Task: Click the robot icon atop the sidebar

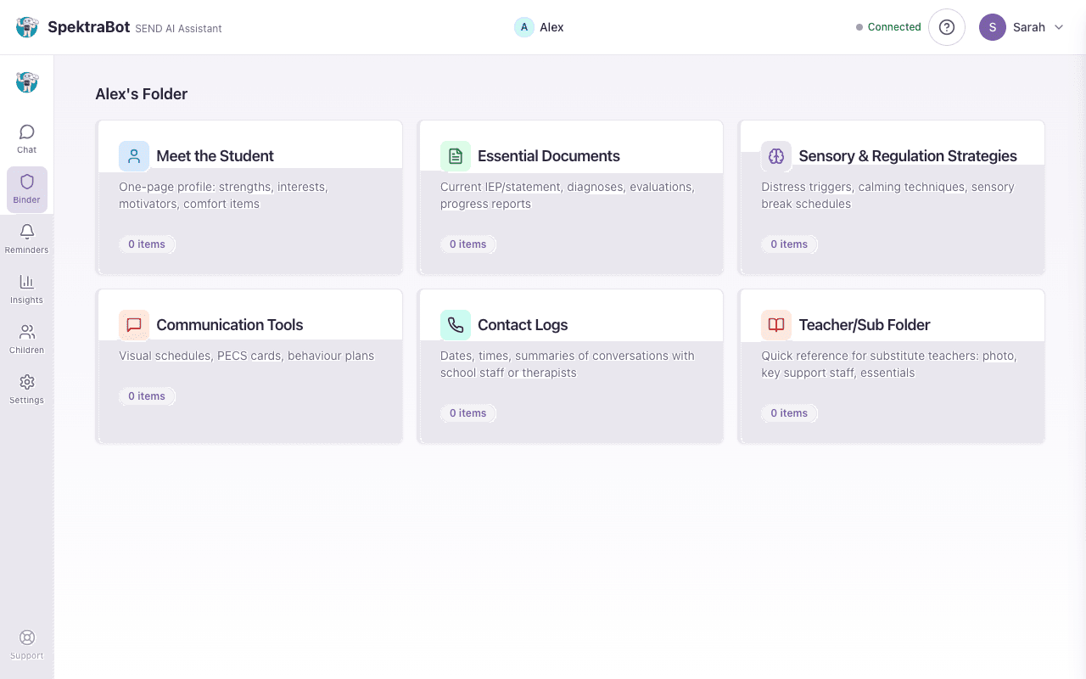Action: (x=27, y=82)
